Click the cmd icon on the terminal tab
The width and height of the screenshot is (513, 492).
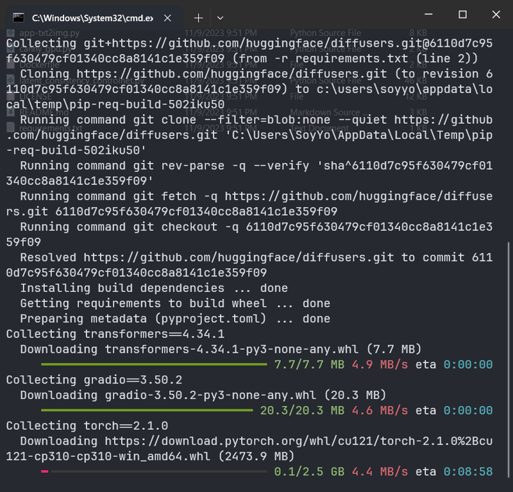click(x=19, y=18)
